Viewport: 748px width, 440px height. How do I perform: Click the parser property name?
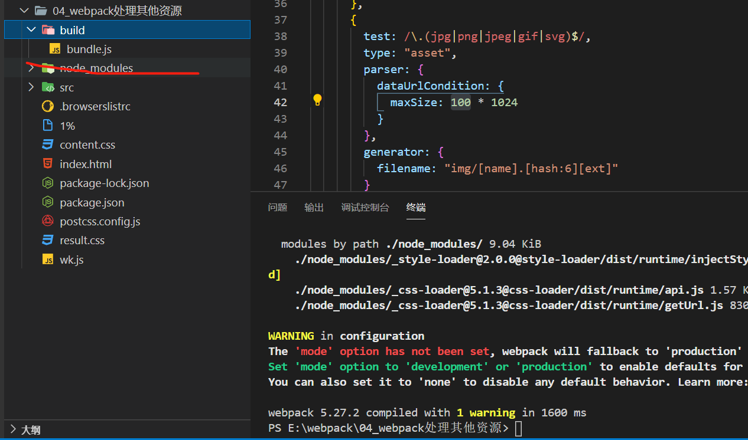(384, 69)
